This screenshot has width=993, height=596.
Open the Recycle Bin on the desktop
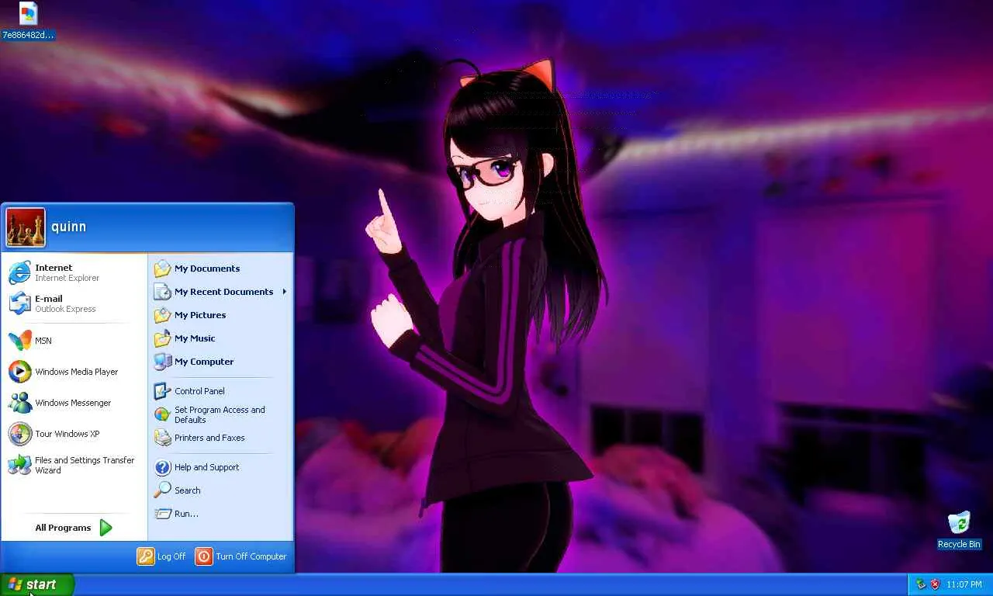(x=959, y=530)
